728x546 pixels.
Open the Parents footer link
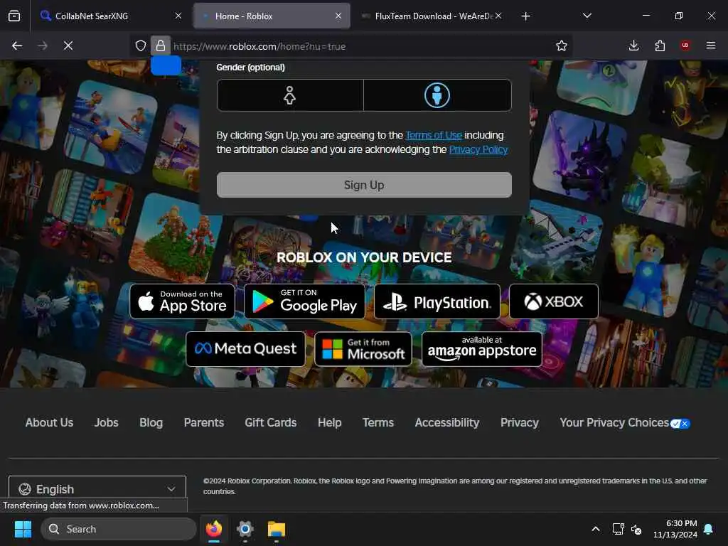(204, 422)
